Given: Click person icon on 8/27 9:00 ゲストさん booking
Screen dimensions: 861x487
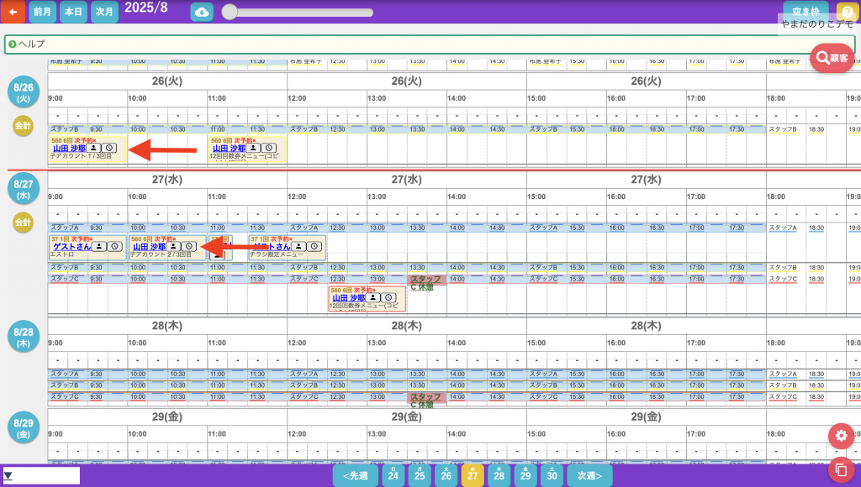Looking at the screenshot, I should click(x=99, y=246).
